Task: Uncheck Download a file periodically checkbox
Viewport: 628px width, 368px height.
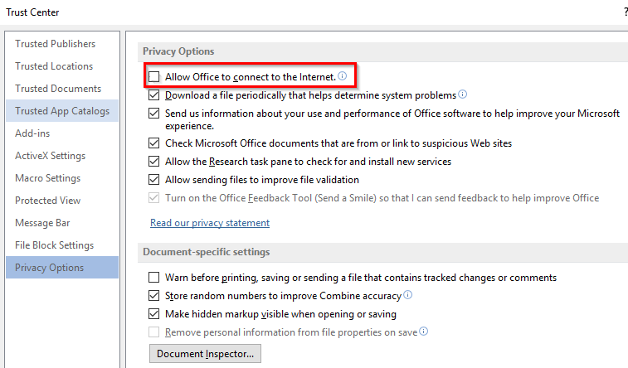Action: [153, 95]
